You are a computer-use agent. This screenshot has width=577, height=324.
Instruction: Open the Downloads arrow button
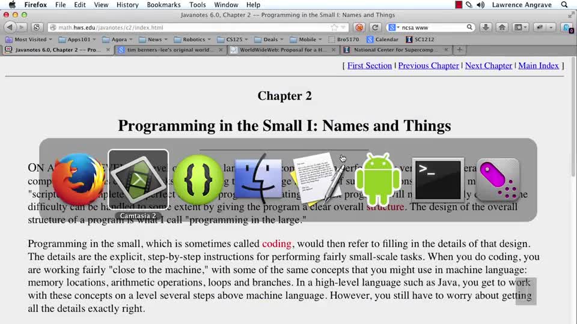(486, 27)
